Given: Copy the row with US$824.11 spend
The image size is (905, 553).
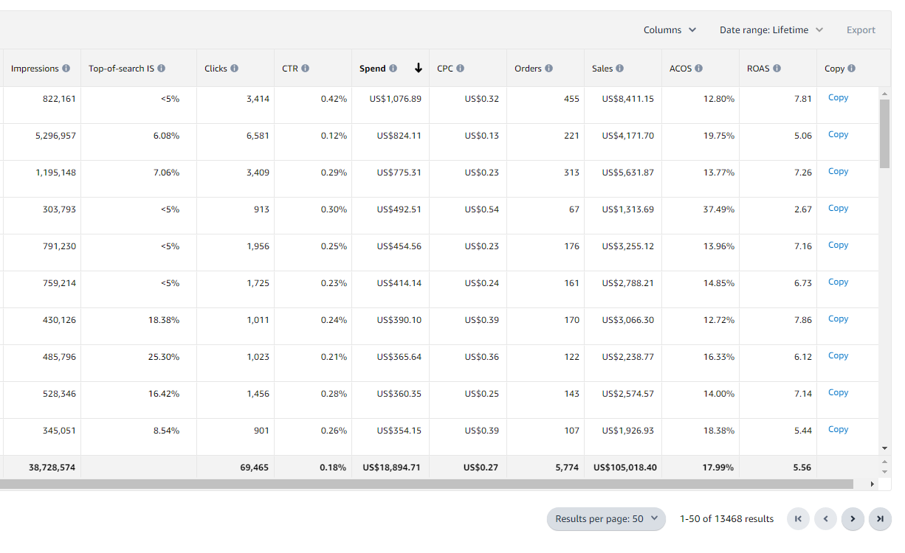Looking at the screenshot, I should click(838, 135).
